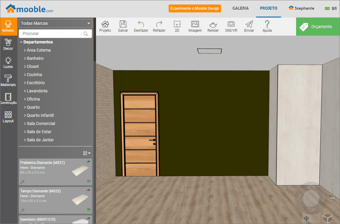Image resolution: width=340 pixels, height=224 pixels.
Task: Click Experimente o Mooble Design button
Action: pos(195,8)
